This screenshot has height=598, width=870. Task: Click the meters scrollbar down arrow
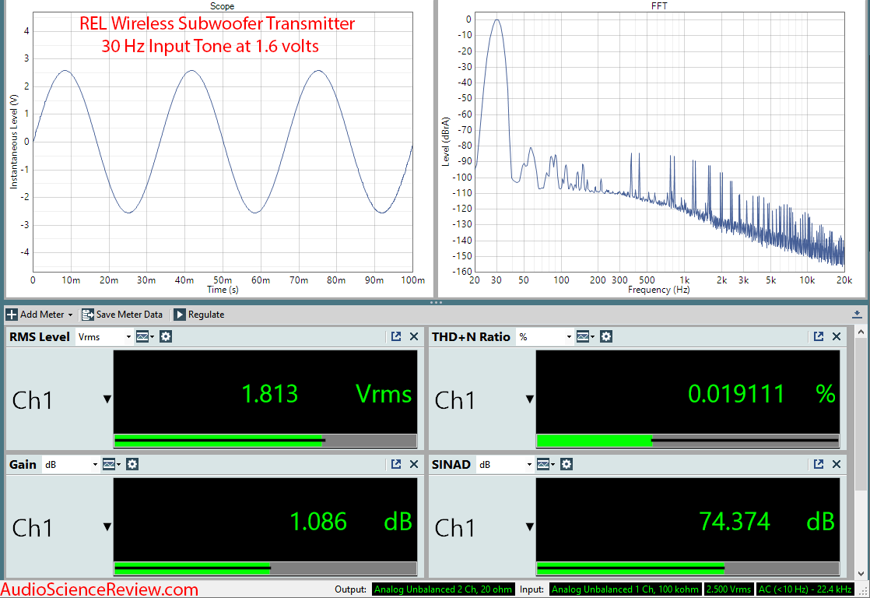click(x=861, y=574)
